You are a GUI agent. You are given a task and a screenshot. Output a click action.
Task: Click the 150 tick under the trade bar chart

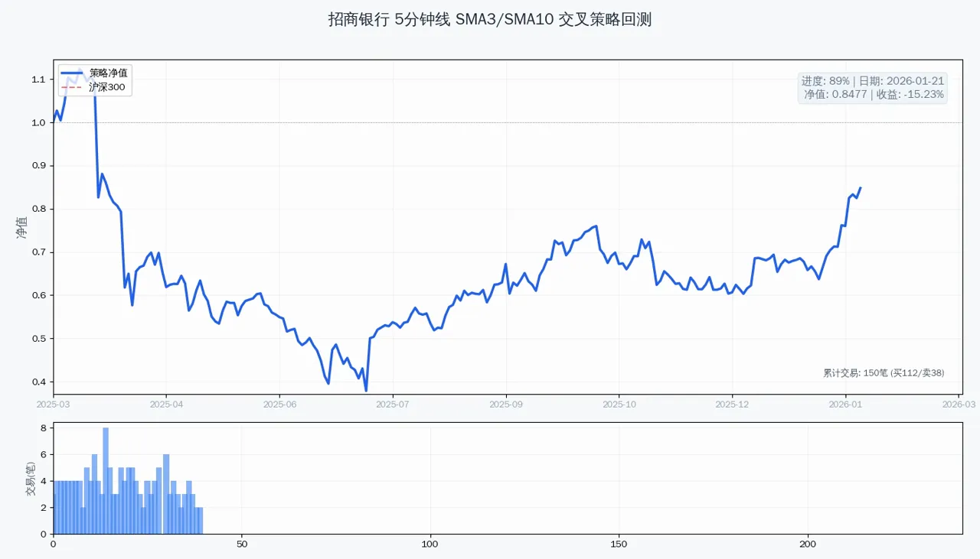click(x=619, y=544)
